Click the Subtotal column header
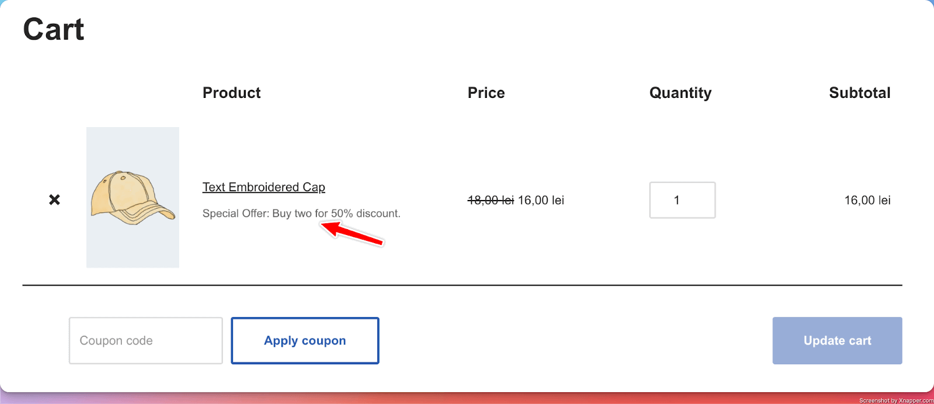The height and width of the screenshot is (404, 934). tap(859, 93)
